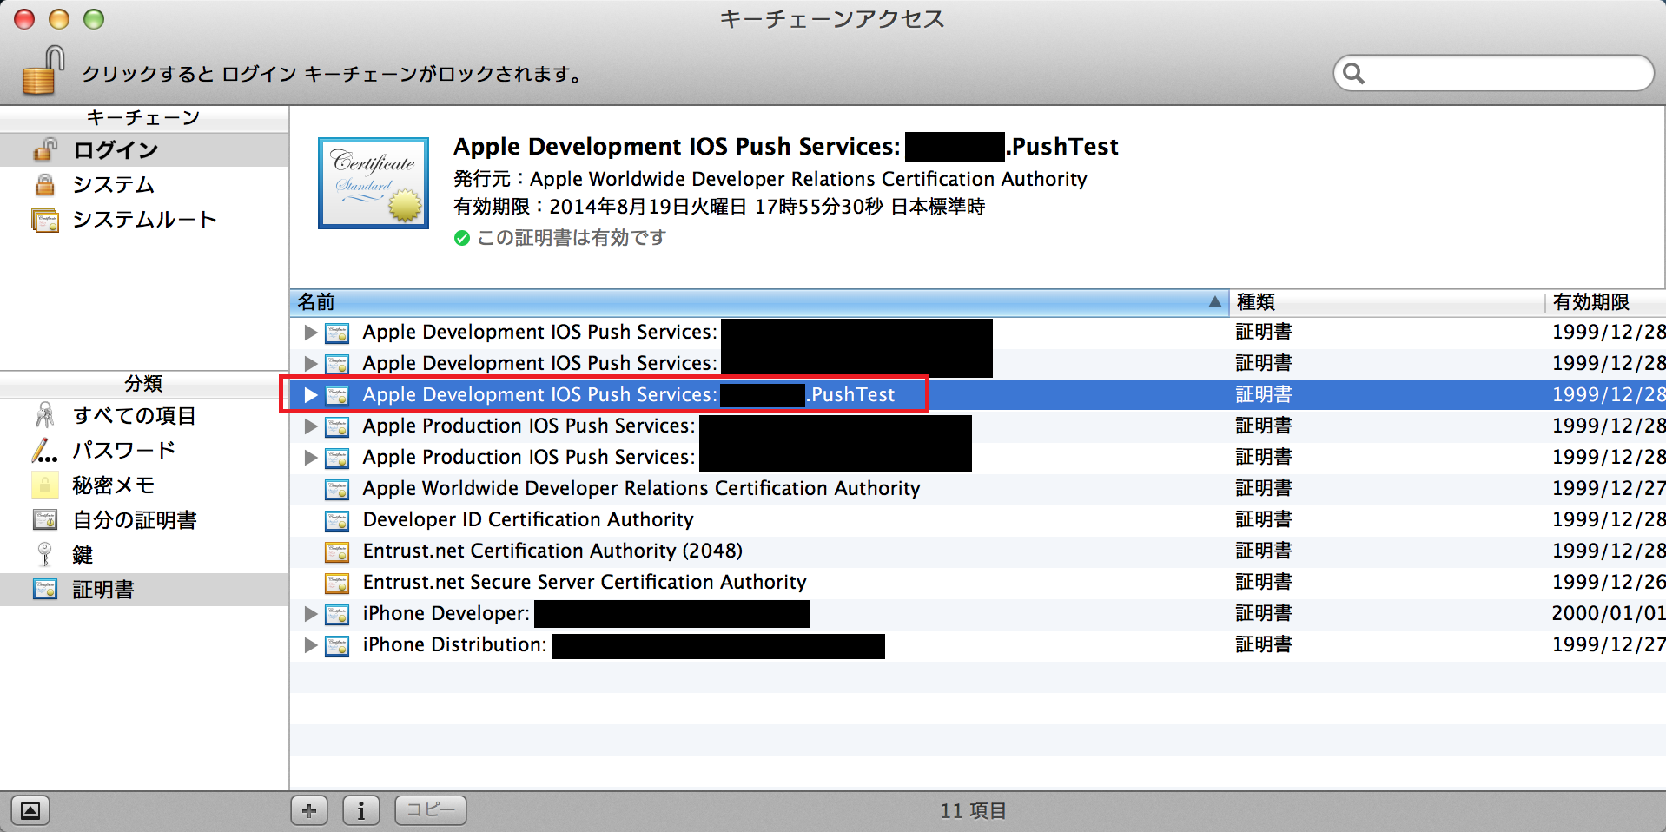Select the システム keychain
This screenshot has height=832, width=1666.
click(144, 184)
